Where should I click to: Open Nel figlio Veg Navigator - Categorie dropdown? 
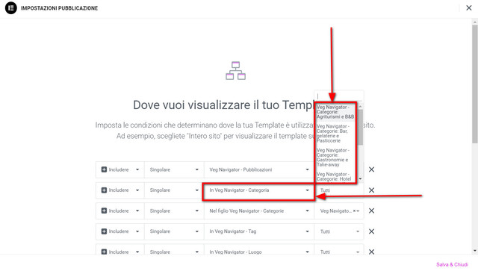[259, 211]
